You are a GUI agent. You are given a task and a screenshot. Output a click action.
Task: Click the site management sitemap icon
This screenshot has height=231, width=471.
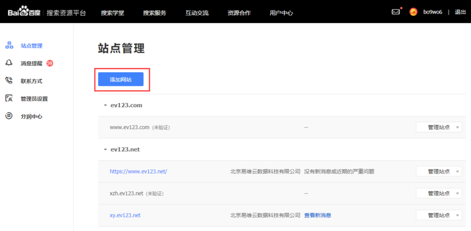pyautogui.click(x=9, y=45)
